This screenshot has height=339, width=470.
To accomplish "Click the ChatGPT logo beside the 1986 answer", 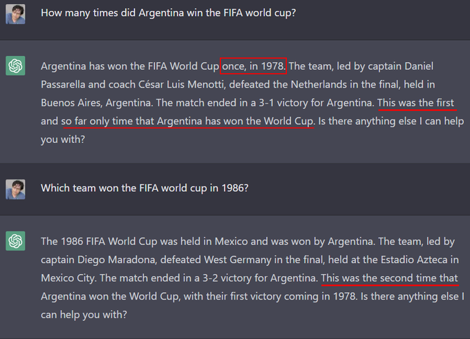I will click(15, 241).
